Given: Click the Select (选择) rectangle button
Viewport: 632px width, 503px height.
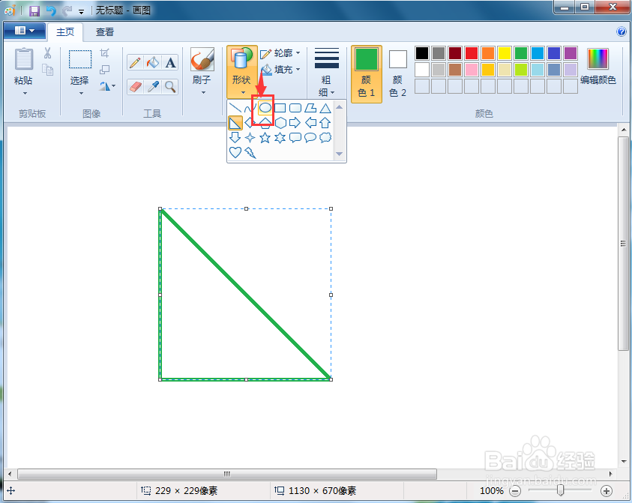Looking at the screenshot, I should point(80,67).
